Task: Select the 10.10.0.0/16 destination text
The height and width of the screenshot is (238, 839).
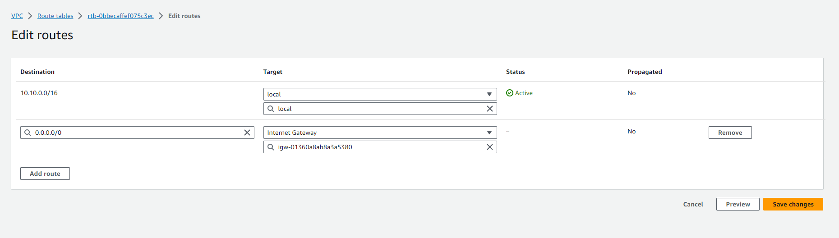Action: (39, 93)
